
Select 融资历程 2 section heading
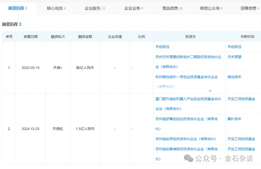[12, 24]
